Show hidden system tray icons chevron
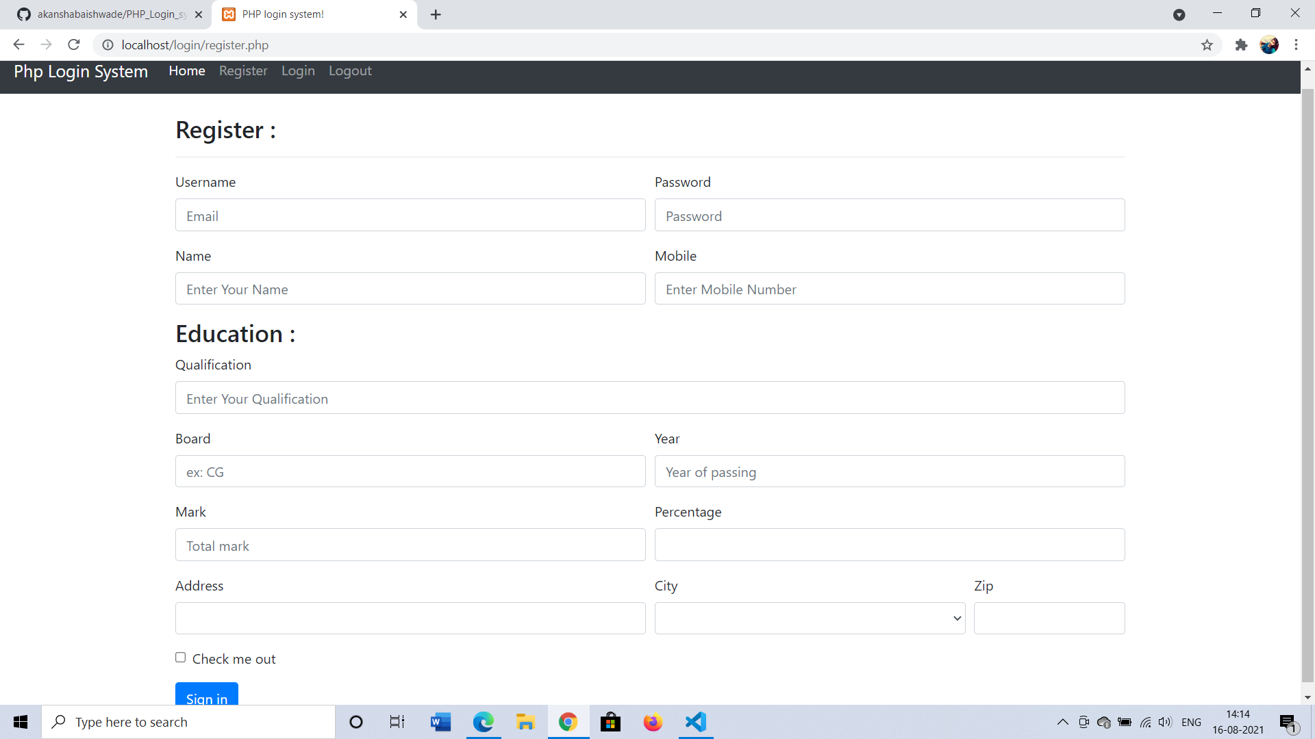1315x739 pixels. pyautogui.click(x=1062, y=722)
